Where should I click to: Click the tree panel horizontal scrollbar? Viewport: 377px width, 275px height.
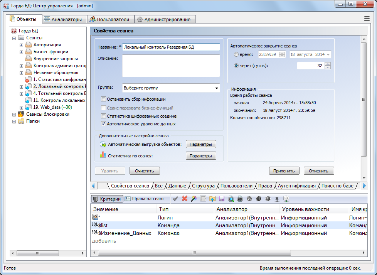(x=38, y=253)
